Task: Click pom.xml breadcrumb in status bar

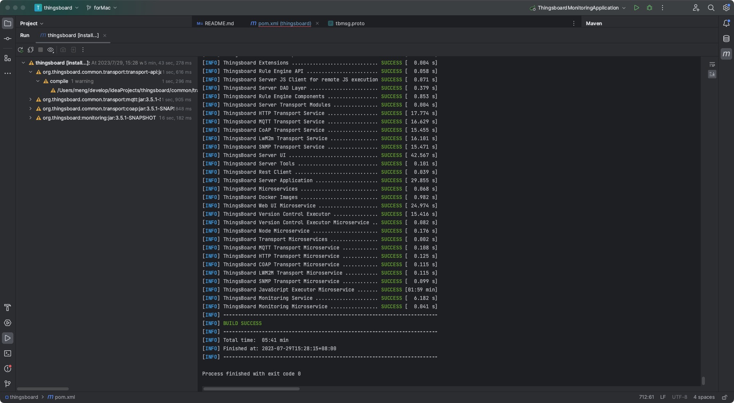Action: click(61, 397)
